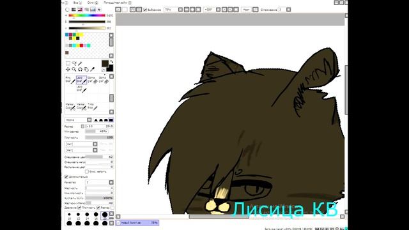Uncheck the Дополнительно checkbox
Screen dimensions: 409x230
pos(66,177)
